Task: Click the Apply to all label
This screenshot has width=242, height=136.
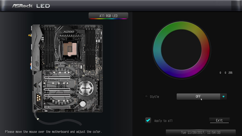Action: [163, 121]
